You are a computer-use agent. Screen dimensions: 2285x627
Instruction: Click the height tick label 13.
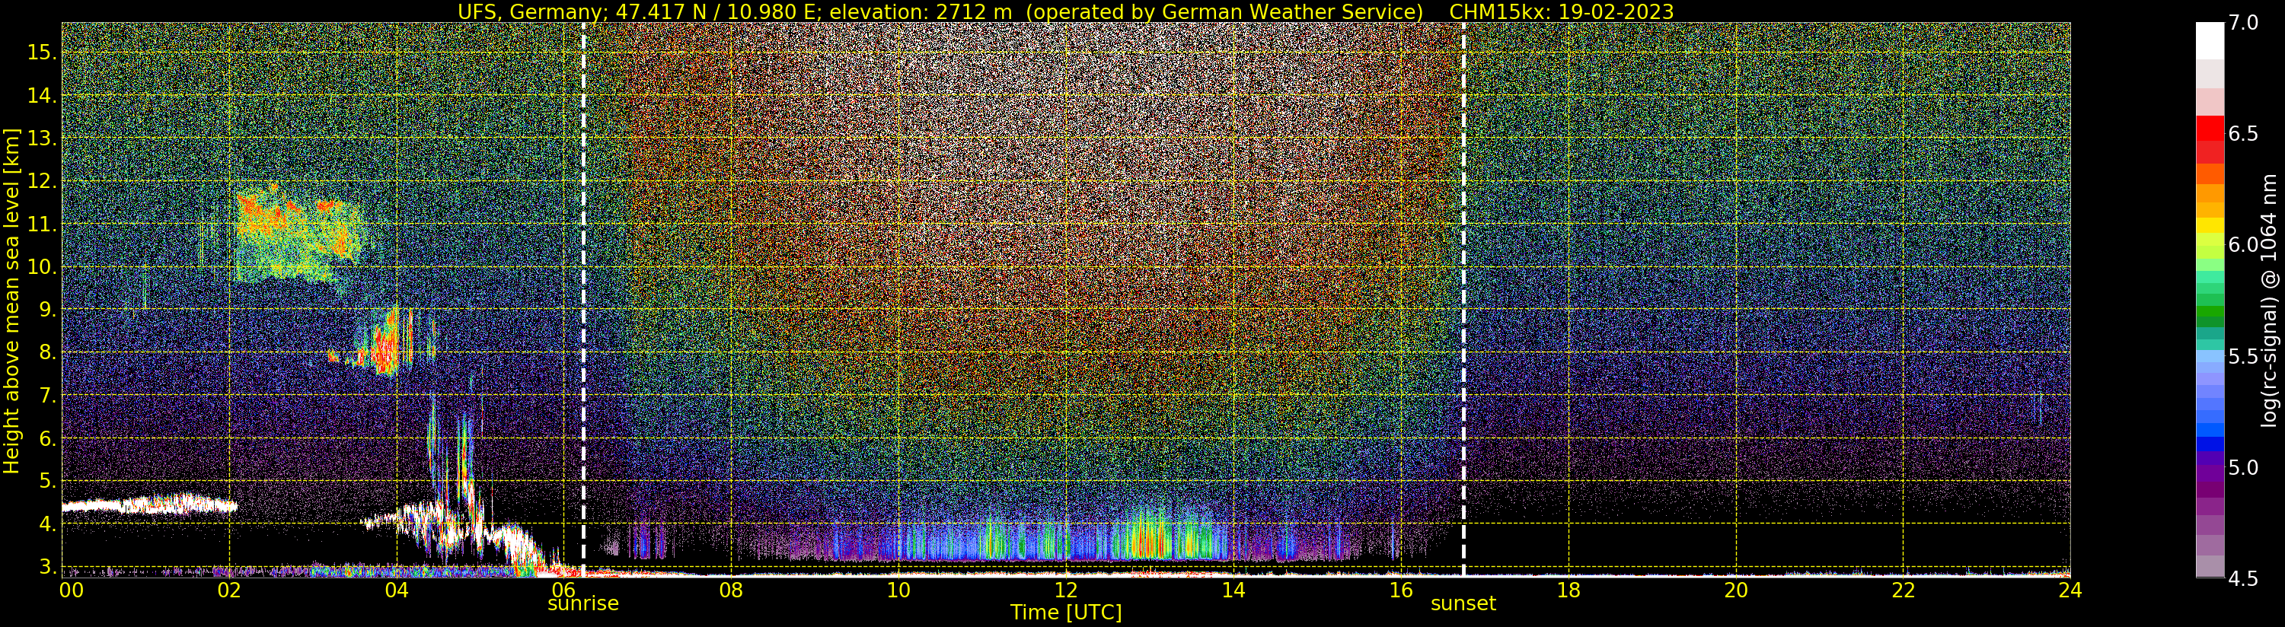42,138
